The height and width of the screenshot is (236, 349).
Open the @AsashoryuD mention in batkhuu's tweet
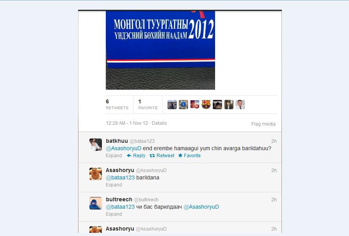tap(123, 148)
